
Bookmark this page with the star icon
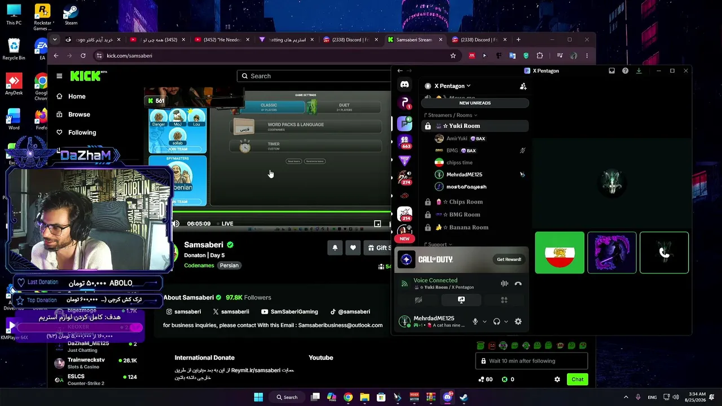pos(453,56)
